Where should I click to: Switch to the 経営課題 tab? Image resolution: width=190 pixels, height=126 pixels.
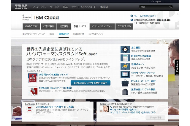[64, 26]
